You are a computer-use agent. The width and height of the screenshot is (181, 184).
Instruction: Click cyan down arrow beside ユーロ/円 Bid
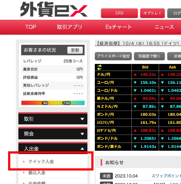135,83
